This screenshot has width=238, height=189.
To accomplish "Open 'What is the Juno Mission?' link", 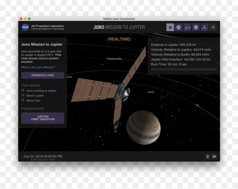I will click(38, 67).
